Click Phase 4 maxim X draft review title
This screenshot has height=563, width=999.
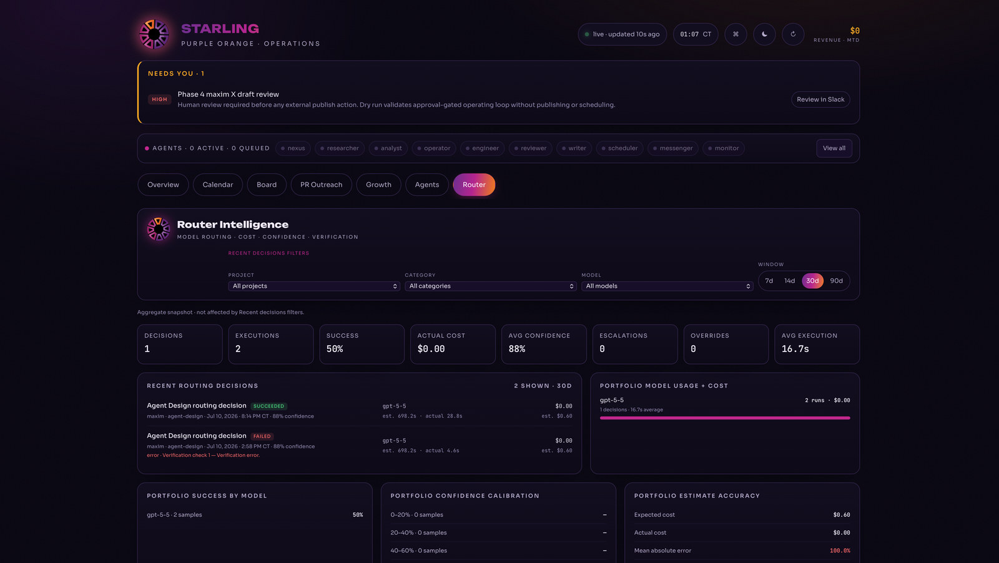pyautogui.click(x=229, y=94)
